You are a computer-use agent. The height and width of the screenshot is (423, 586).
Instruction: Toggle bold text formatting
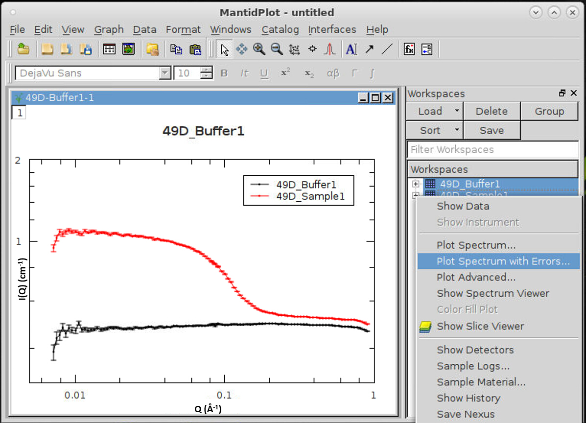pos(224,73)
